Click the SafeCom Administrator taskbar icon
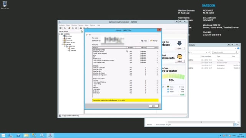246x138 pixels. [50, 135]
